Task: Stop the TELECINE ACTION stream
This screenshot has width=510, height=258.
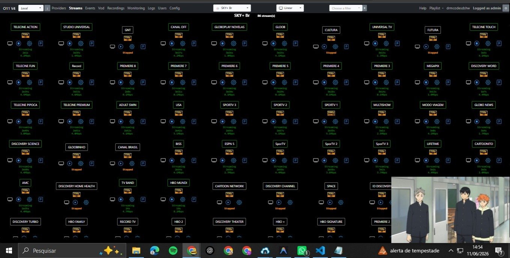Action: (18, 43)
